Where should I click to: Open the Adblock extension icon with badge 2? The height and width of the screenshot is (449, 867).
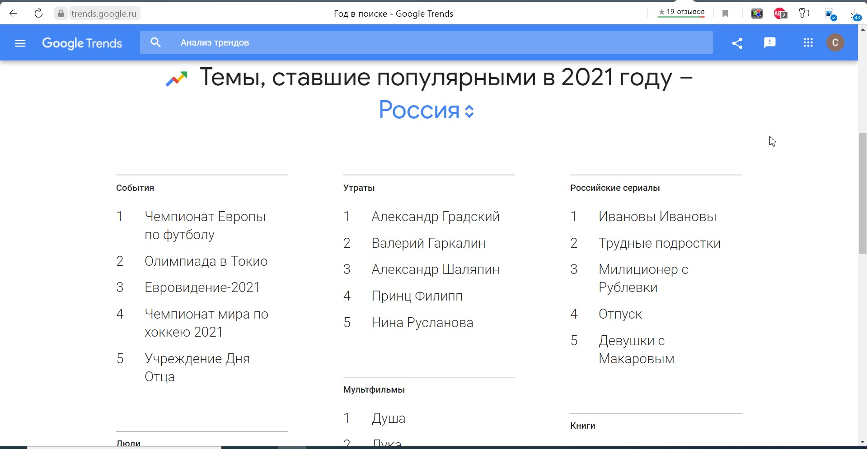click(x=780, y=14)
